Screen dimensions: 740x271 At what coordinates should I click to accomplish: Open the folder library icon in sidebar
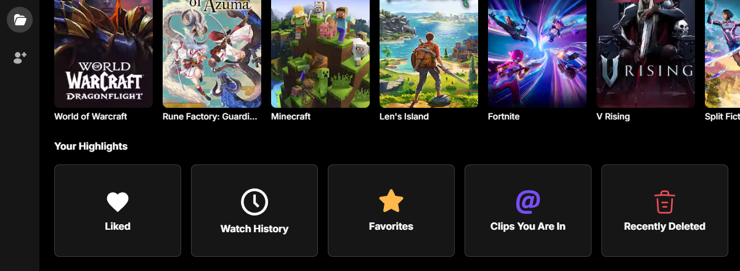pyautogui.click(x=20, y=20)
